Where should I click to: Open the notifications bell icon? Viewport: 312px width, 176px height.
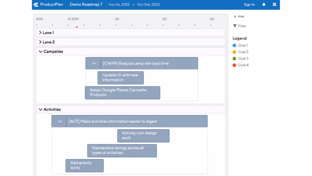coord(264,4)
